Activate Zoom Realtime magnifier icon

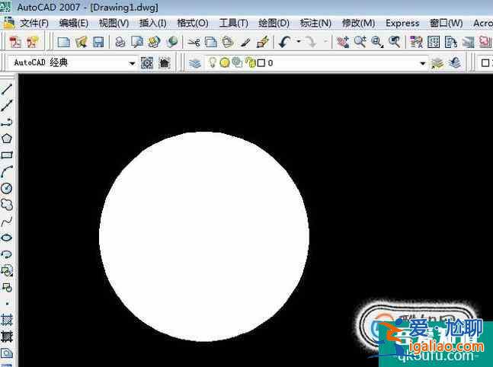point(360,42)
